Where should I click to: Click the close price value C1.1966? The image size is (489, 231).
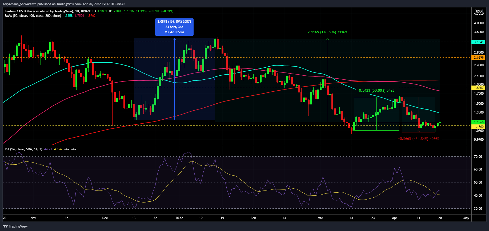pyautogui.click(x=141, y=11)
